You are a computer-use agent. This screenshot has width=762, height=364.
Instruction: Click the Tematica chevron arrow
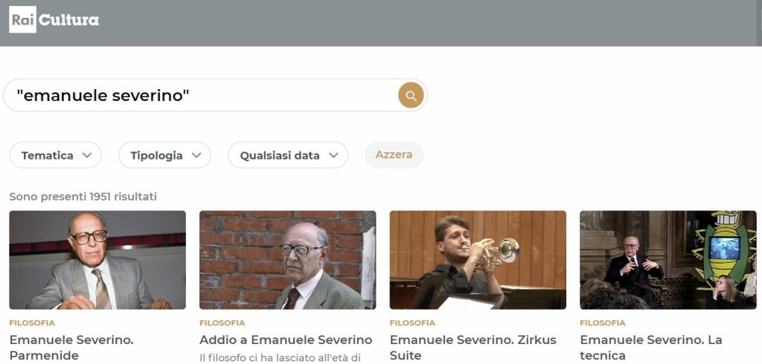[x=87, y=155]
